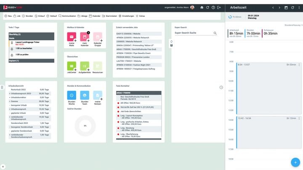Screen dimensions: 303x170
Task: Open the calendar picker in Arbeitszeit header
Action: coord(286,8)
